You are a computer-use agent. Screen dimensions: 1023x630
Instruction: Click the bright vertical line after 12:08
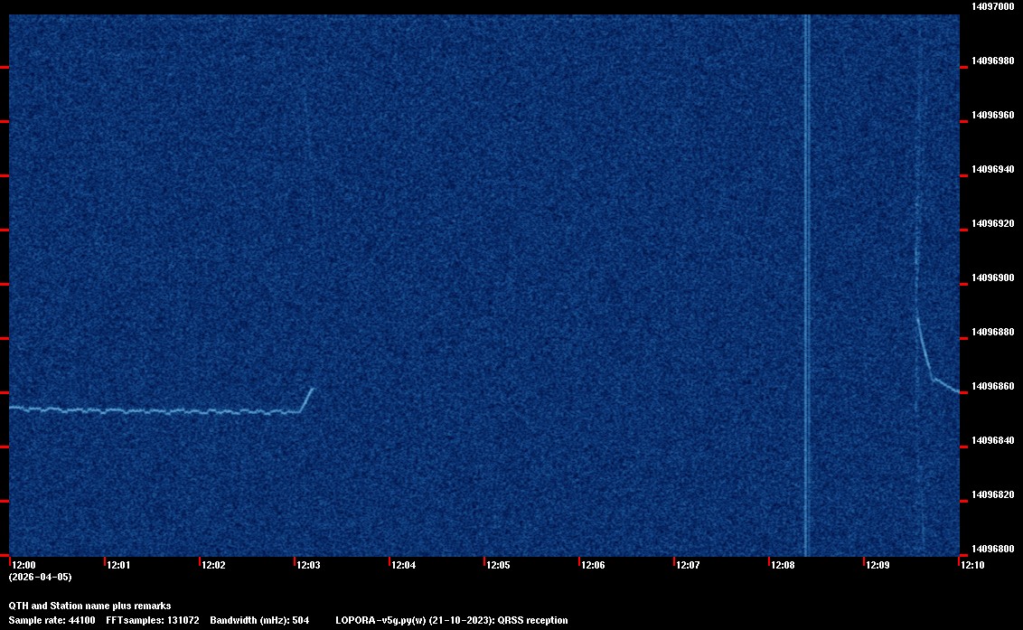tap(806, 286)
